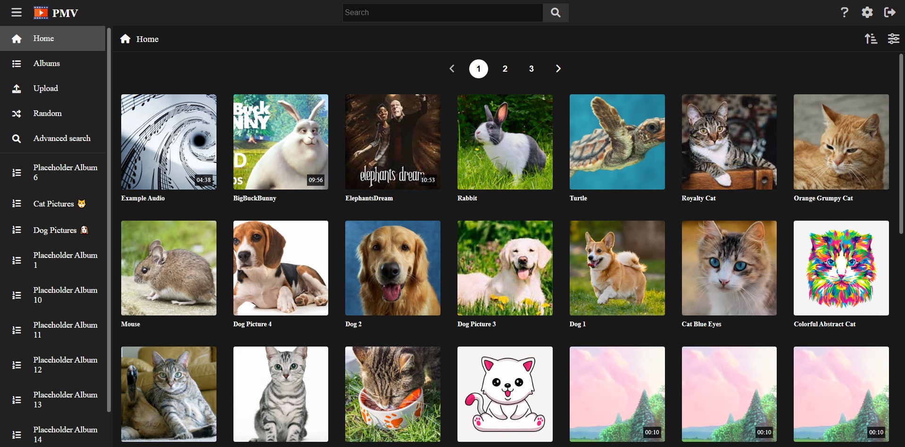905x447 pixels.
Task: Toggle the hamburger sidebar menu
Action: pyautogui.click(x=17, y=12)
